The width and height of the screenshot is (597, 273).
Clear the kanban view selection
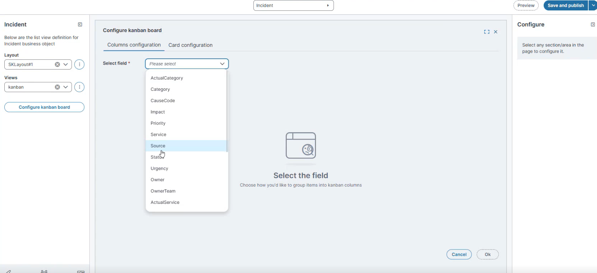(x=57, y=87)
